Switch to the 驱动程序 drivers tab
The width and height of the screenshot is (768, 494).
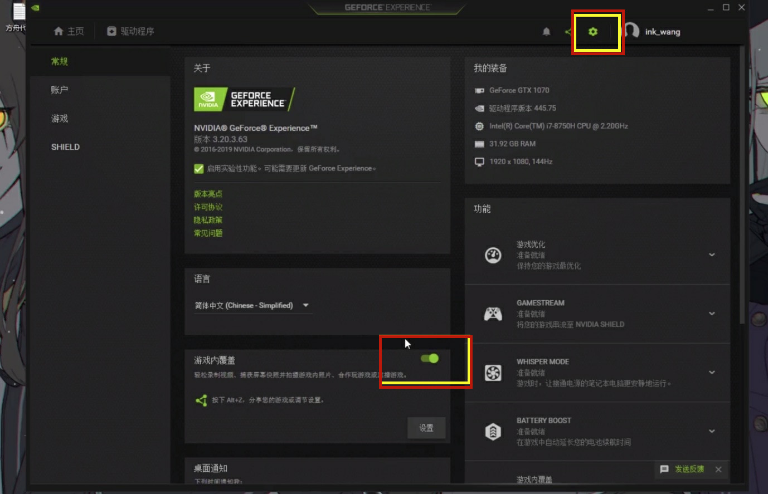(x=130, y=31)
